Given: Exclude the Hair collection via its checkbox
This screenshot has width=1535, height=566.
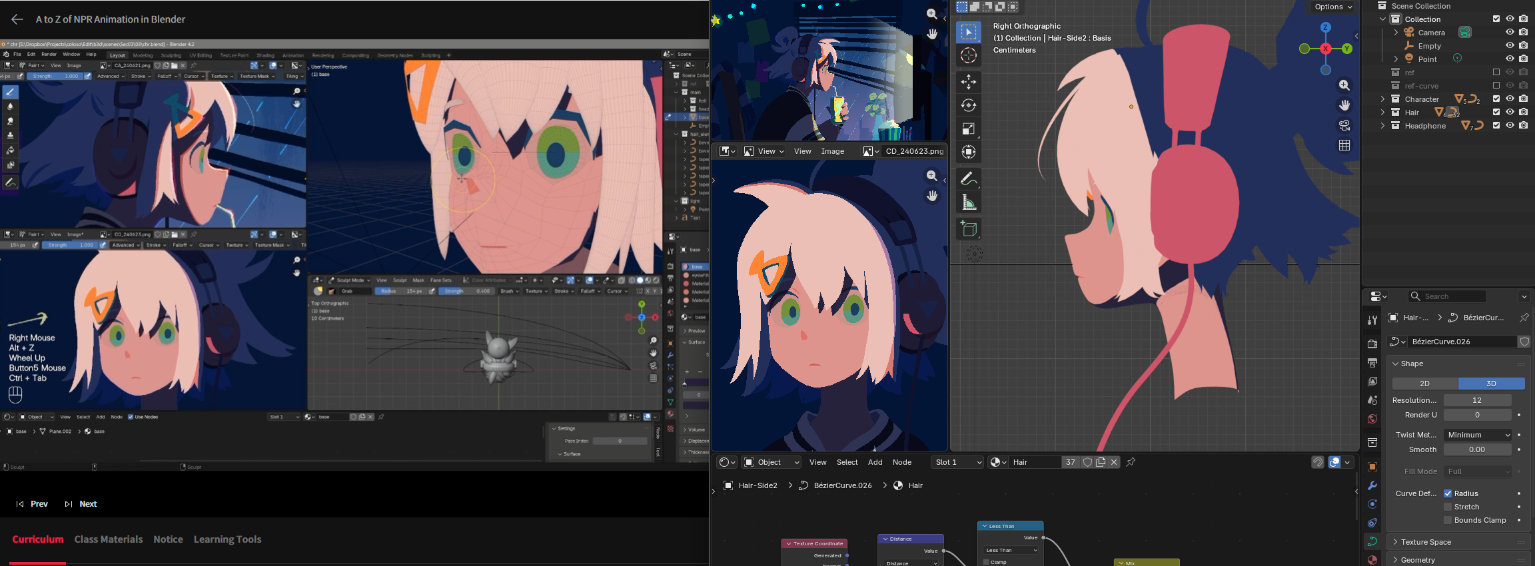Looking at the screenshot, I should (1496, 112).
